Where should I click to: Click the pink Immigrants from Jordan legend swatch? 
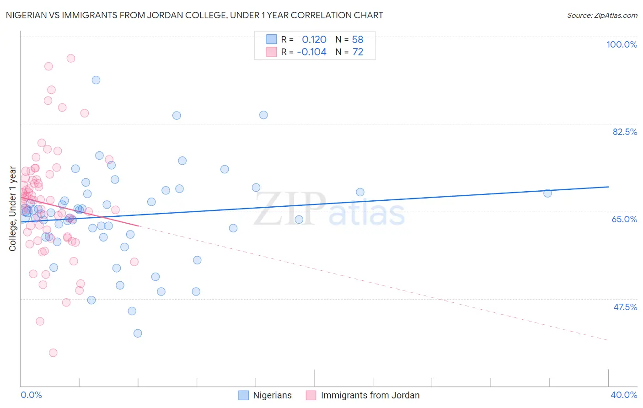tap(311, 395)
